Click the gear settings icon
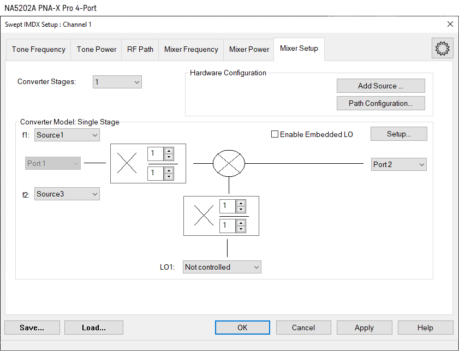The image size is (459, 351). point(442,49)
